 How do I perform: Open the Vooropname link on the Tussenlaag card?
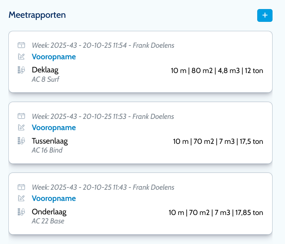pos(53,128)
